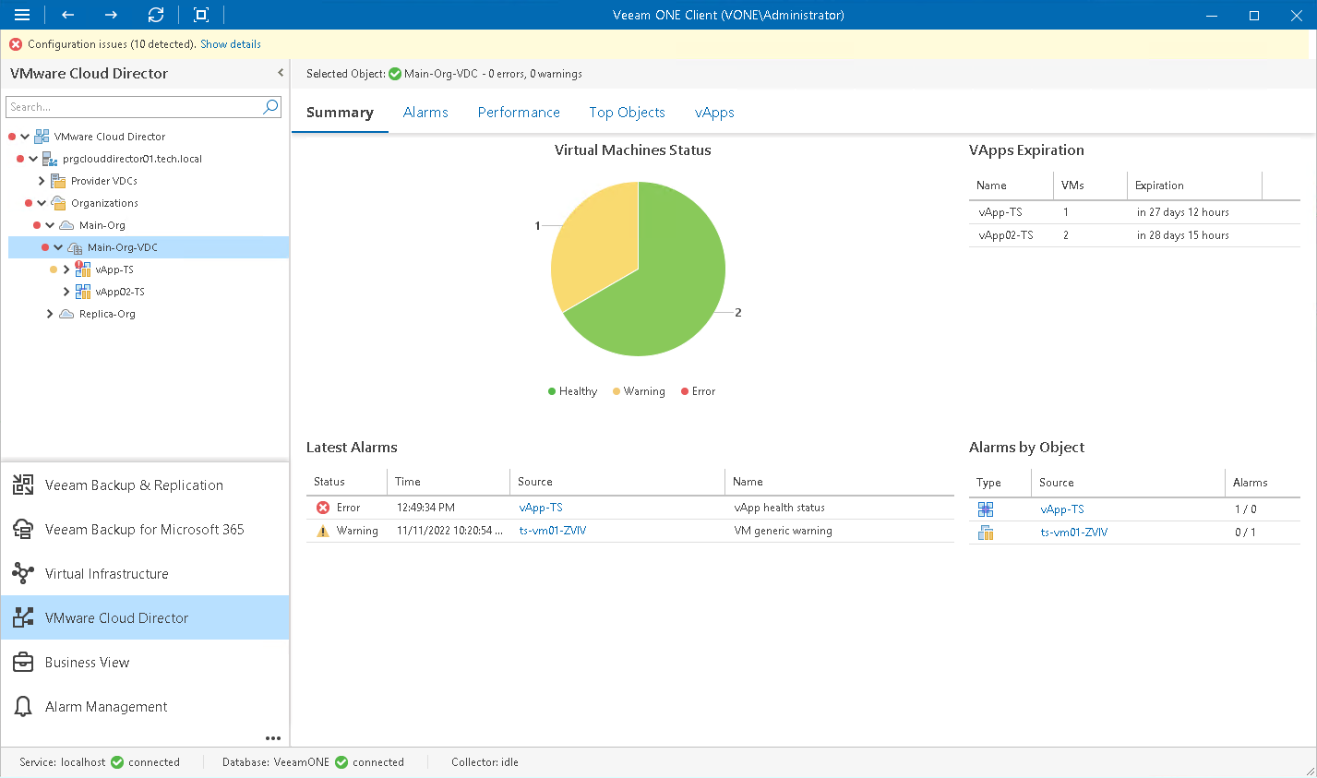Collapse the Main-Org tree node

[51, 224]
